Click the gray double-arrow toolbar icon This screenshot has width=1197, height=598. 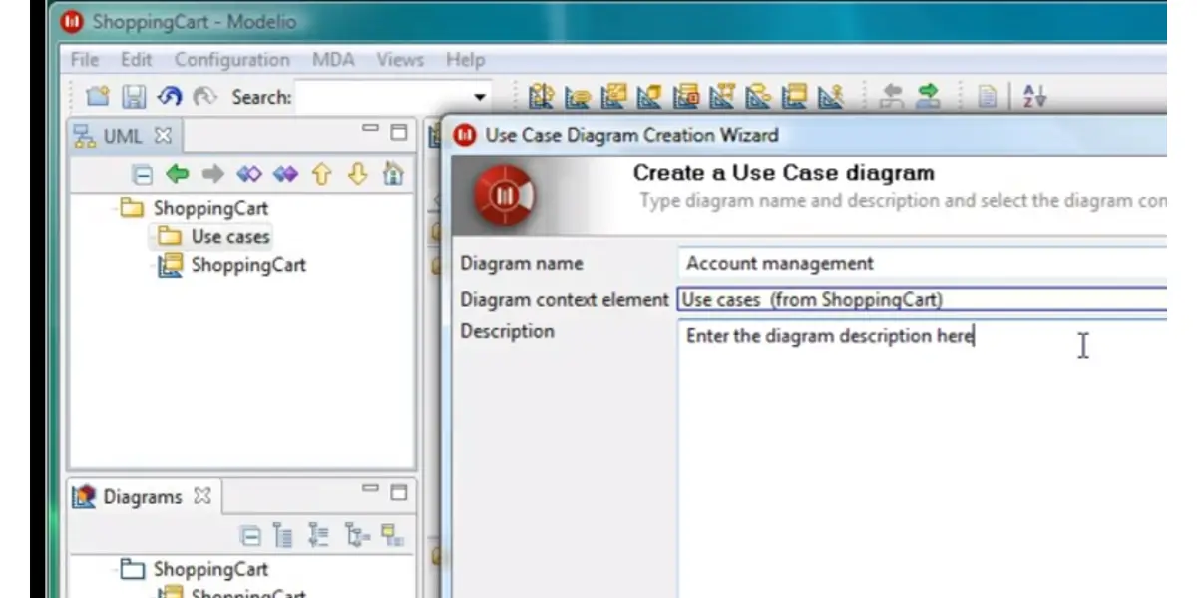891,97
